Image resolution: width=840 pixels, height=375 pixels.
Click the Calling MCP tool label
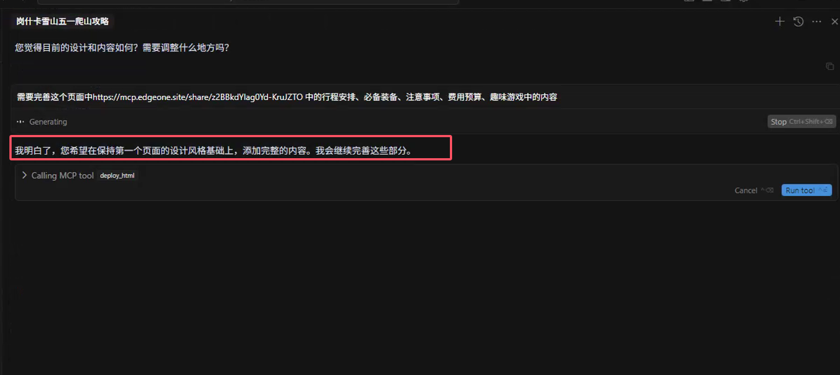[x=63, y=175]
